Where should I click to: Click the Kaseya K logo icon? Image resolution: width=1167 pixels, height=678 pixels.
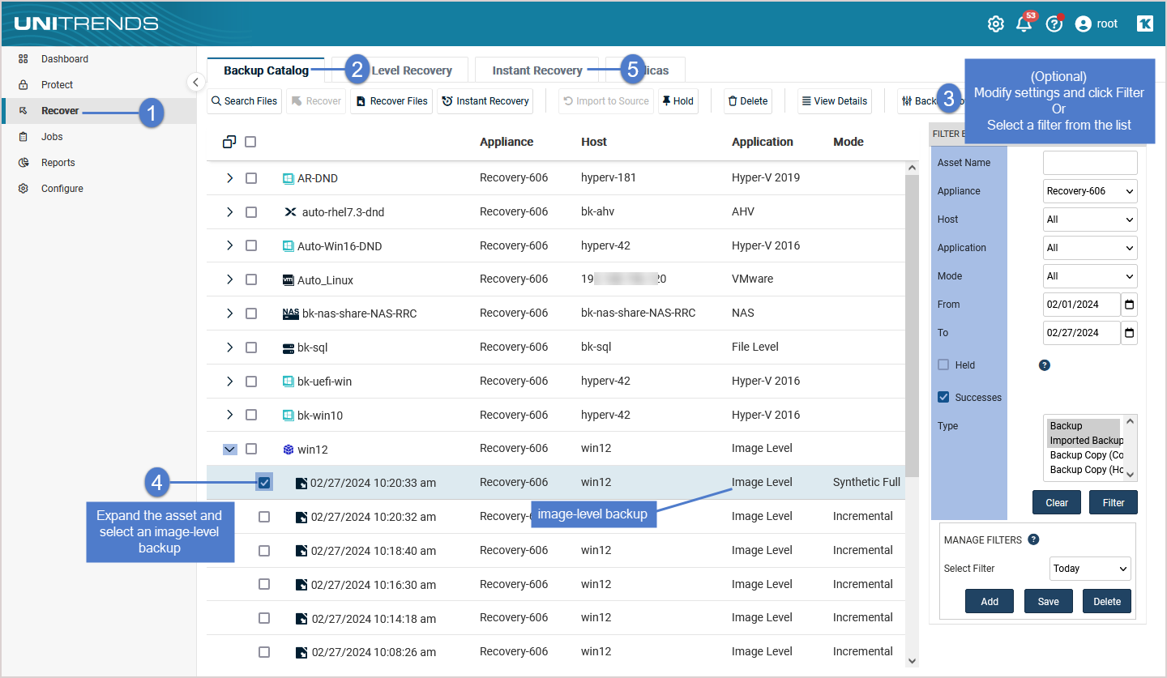[1145, 24]
